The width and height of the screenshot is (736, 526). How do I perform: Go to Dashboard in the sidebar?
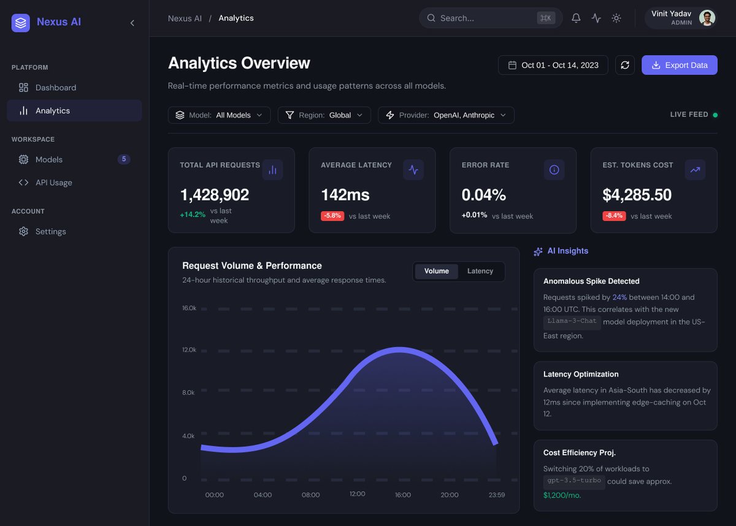[74, 88]
